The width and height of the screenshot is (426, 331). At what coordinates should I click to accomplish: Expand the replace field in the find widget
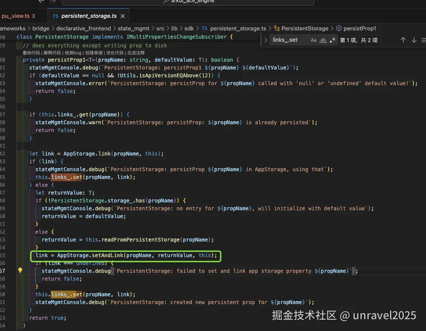(x=266, y=40)
